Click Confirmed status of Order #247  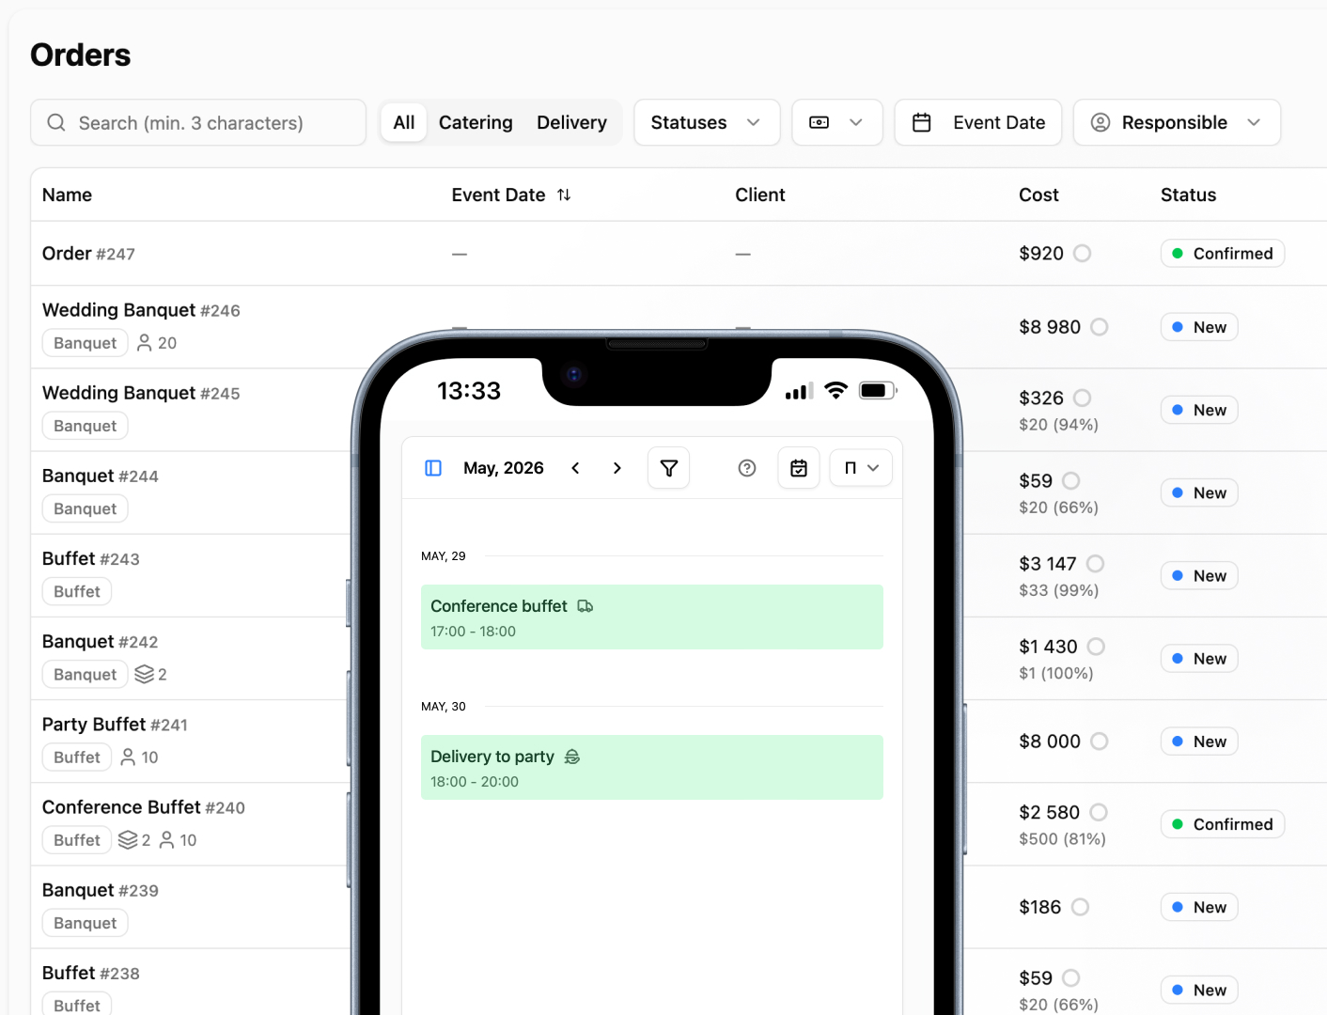pyautogui.click(x=1223, y=254)
